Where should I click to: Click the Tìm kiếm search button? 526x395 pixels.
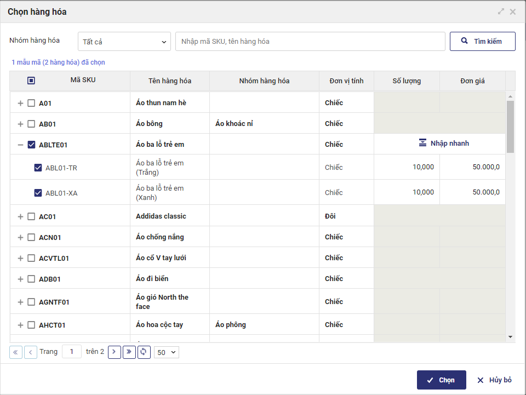point(482,41)
